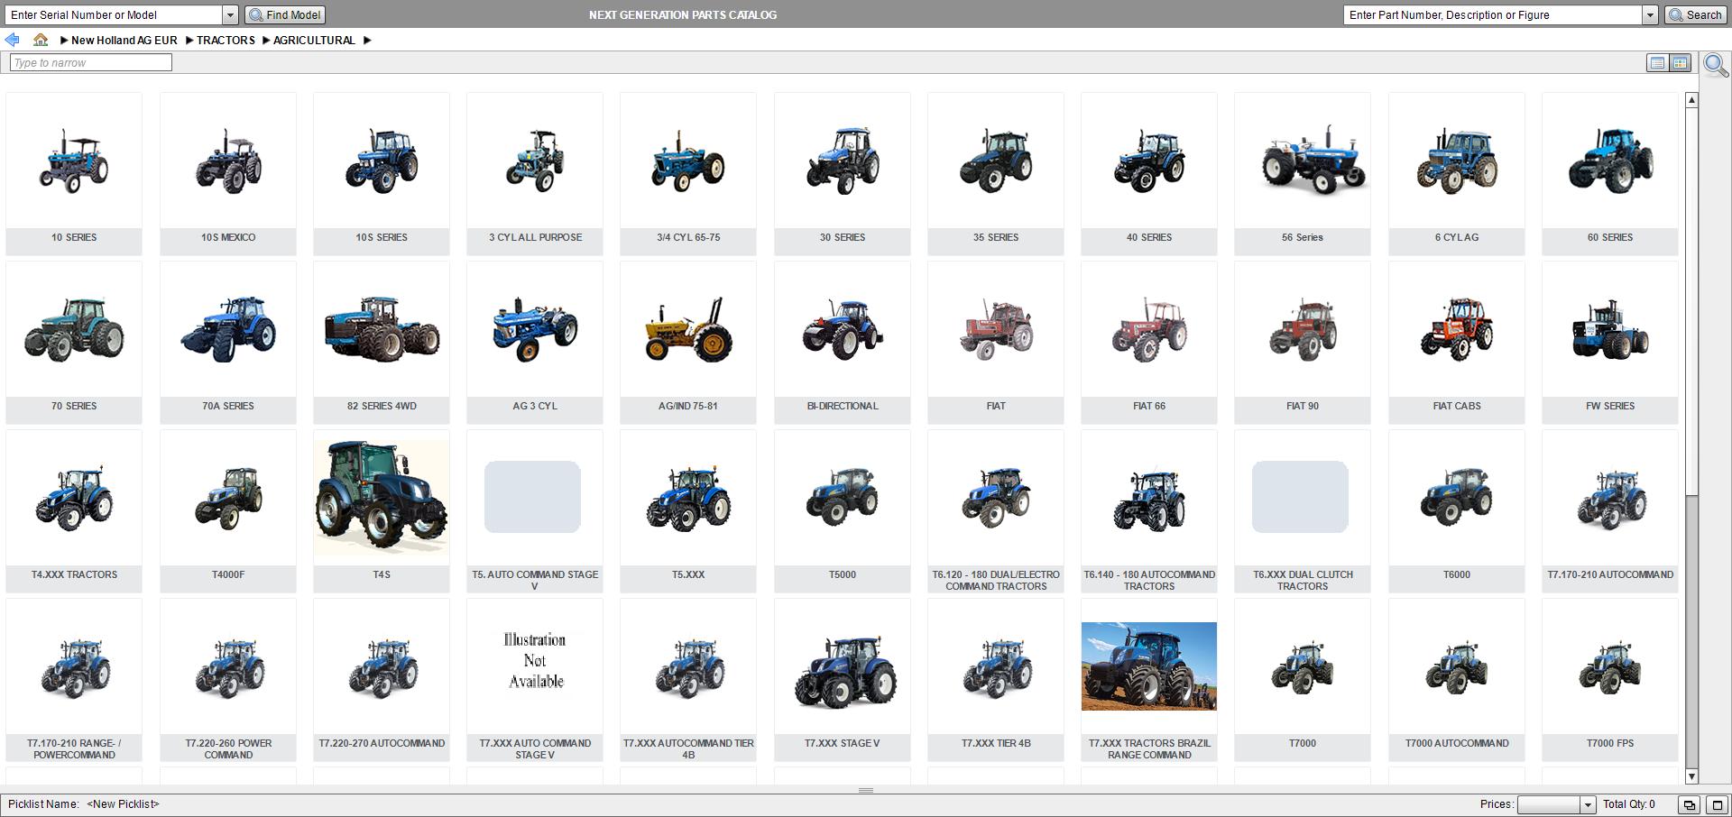The width and height of the screenshot is (1732, 817).
Task: Click the back navigation arrow
Action: [12, 39]
